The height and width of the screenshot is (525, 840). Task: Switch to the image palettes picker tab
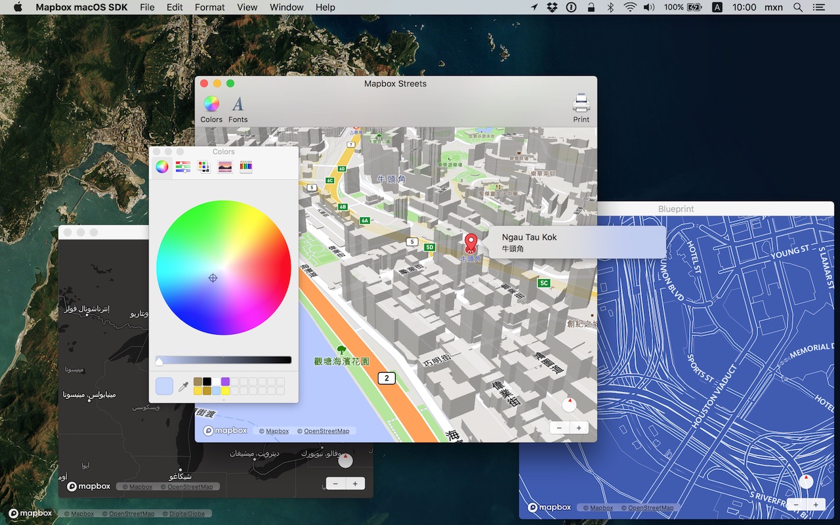(x=225, y=167)
